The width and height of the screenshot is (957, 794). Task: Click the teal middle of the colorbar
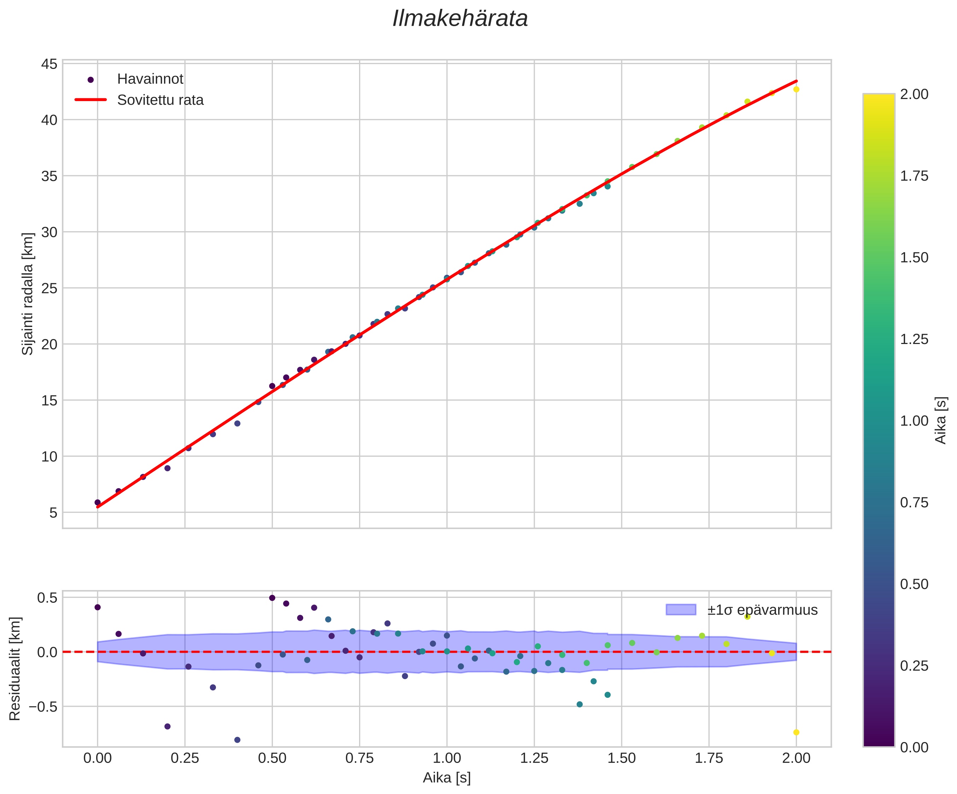879,420
